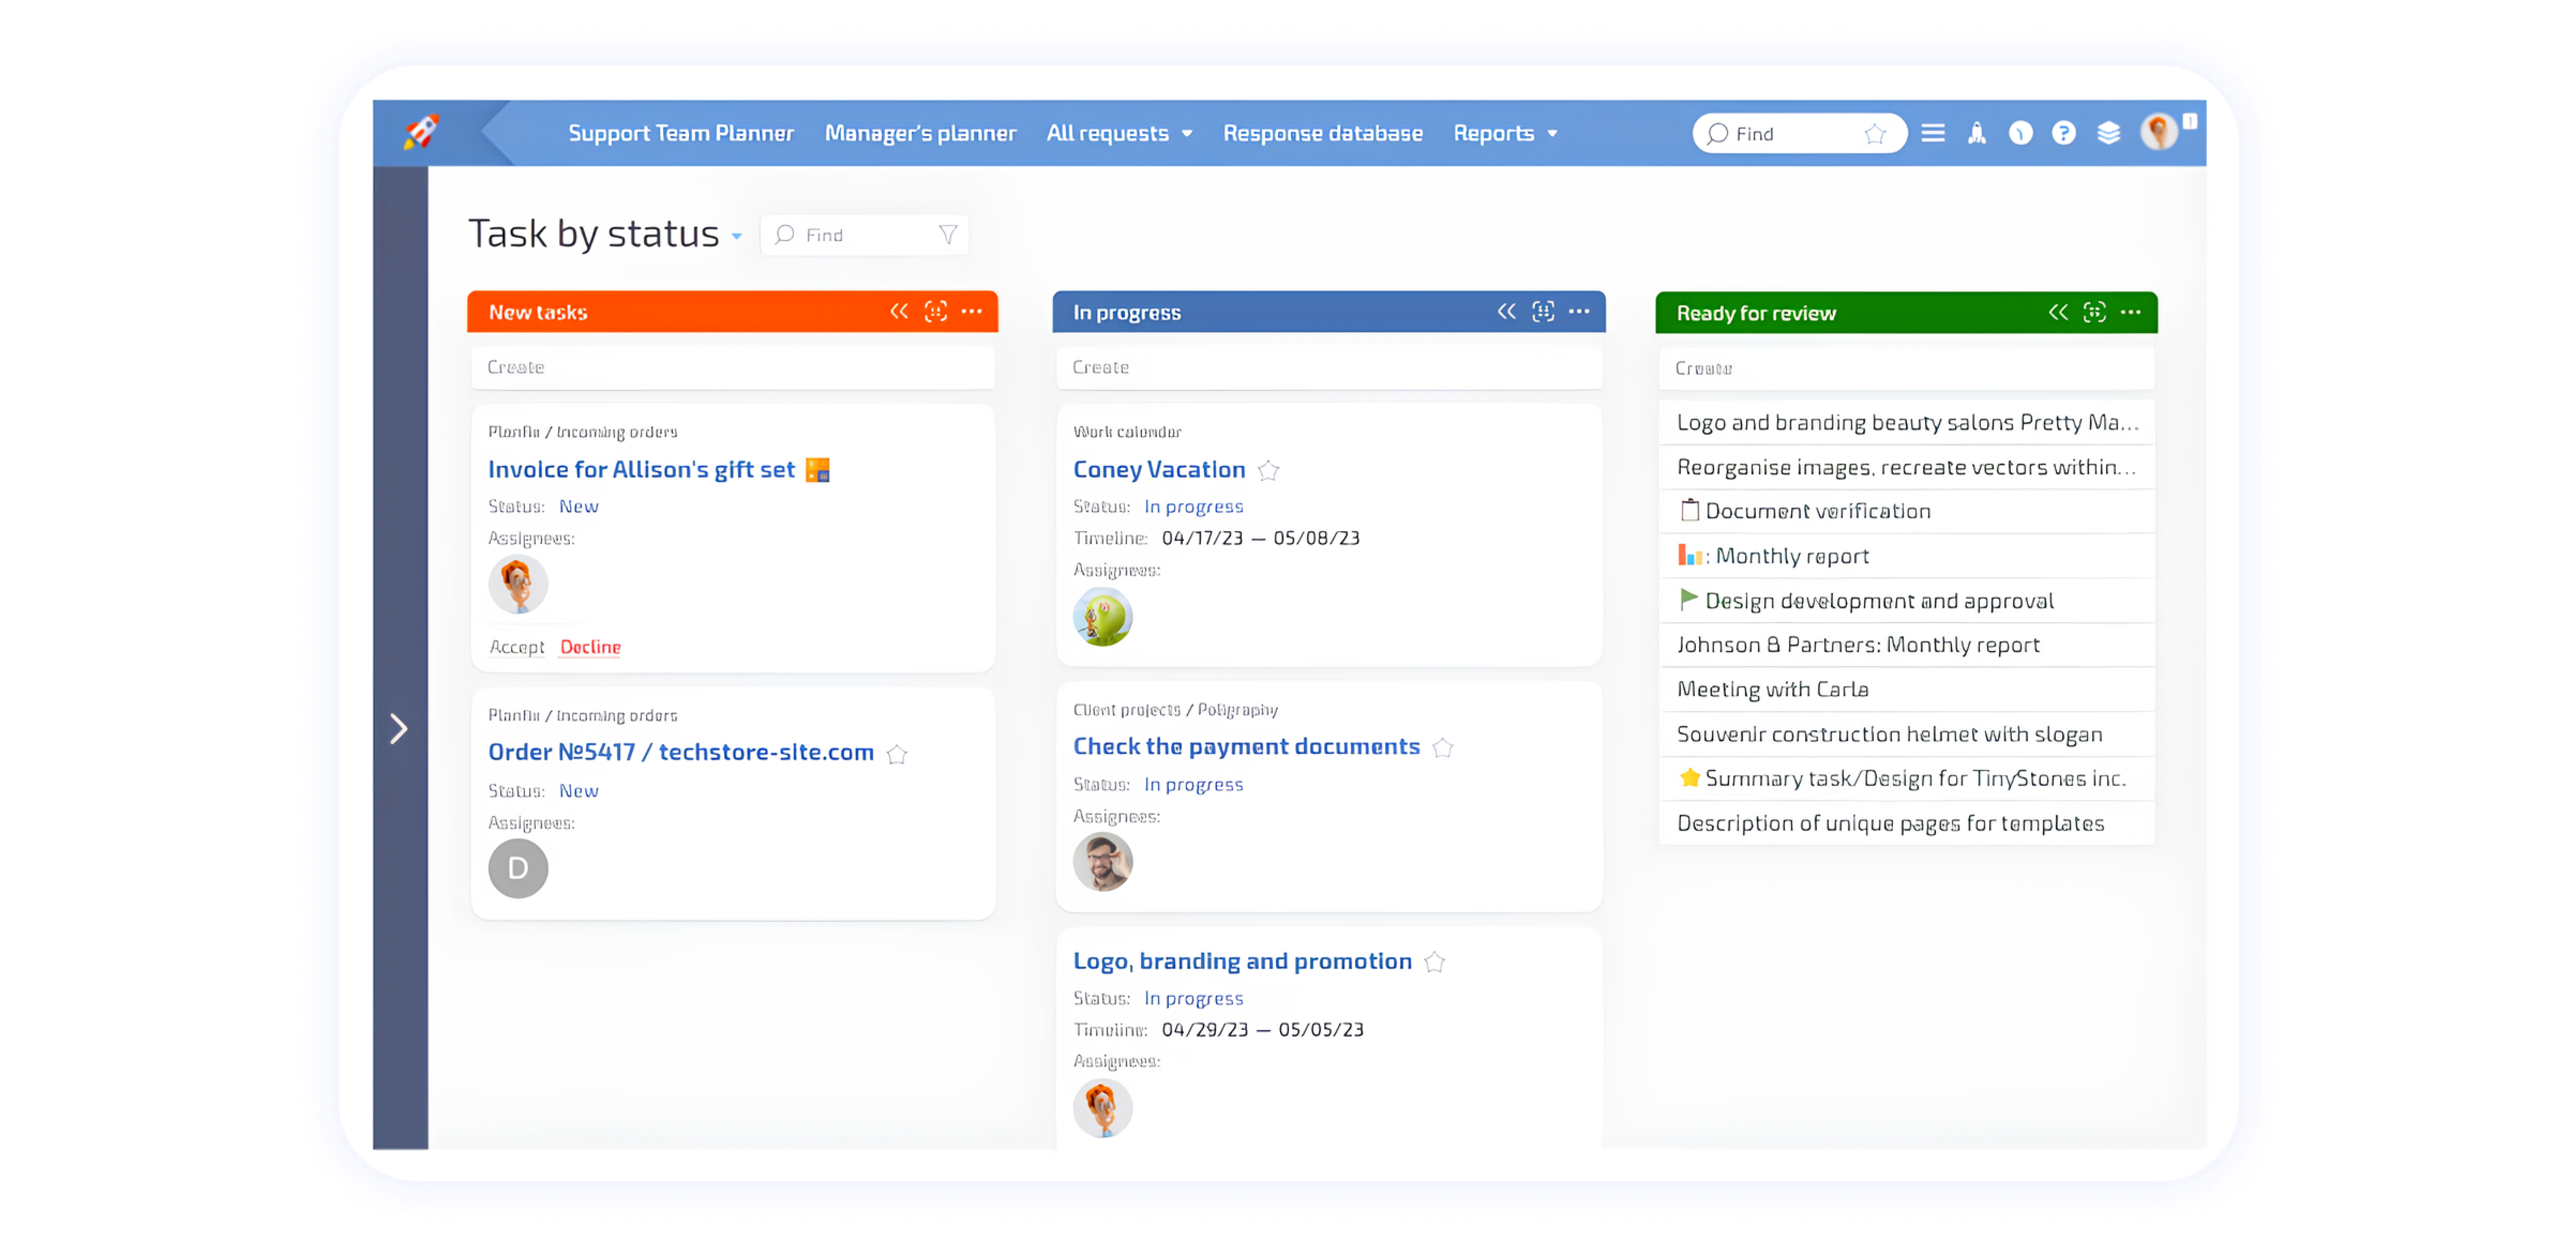Accept the Invoice for Allison's gift set task
The image size is (2576, 1248).
(517, 647)
